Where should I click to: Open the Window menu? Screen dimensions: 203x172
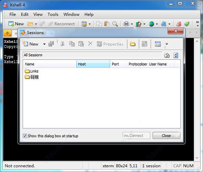71,14
